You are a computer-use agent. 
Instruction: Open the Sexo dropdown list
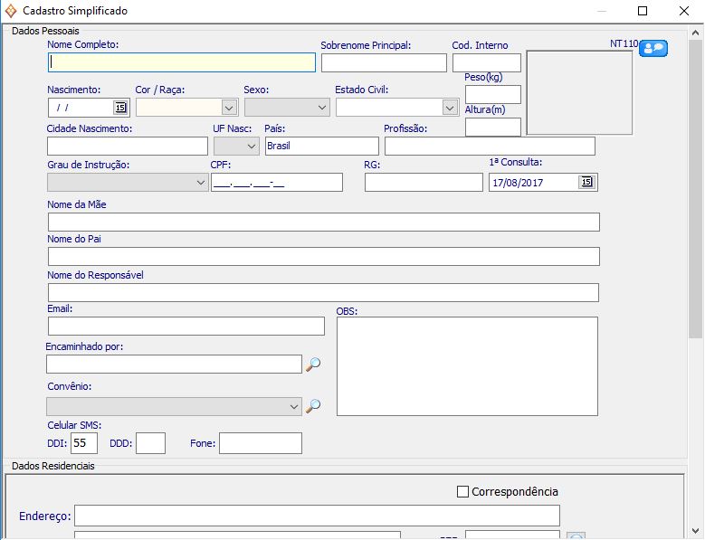(321, 108)
